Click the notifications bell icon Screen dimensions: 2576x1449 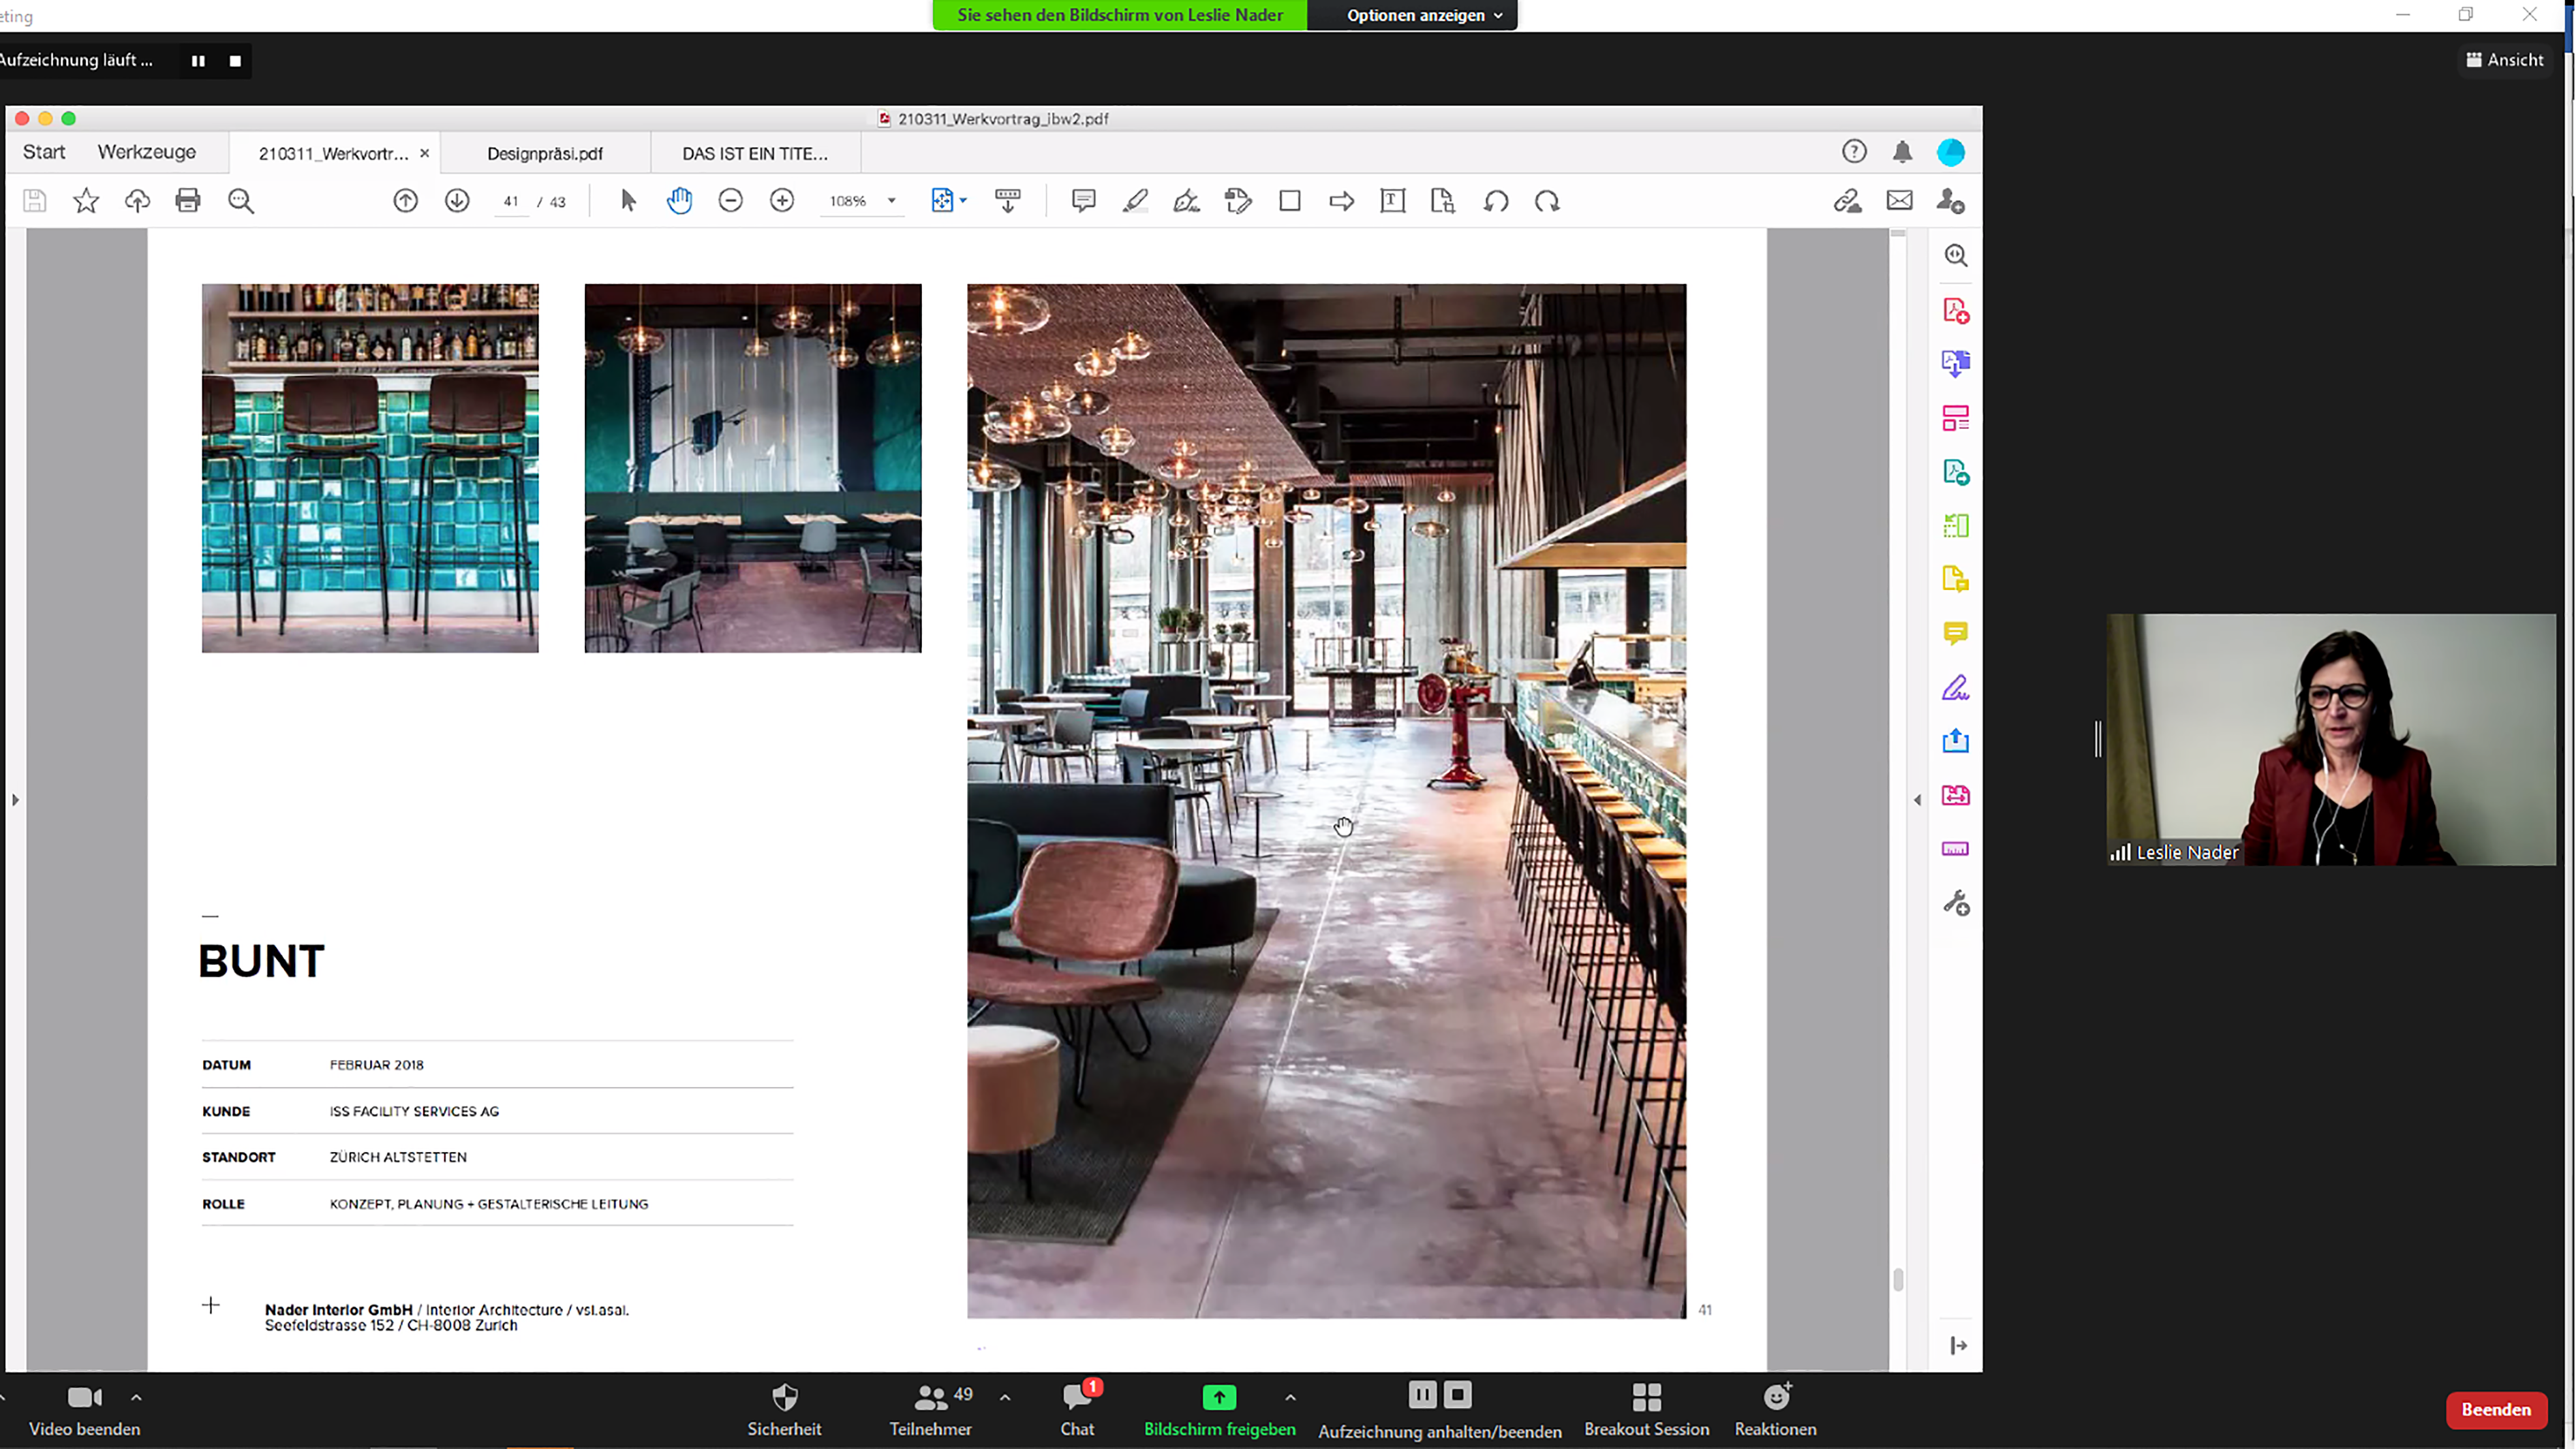1902,152
